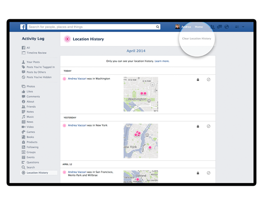The width and height of the screenshot is (263, 205).
Task: Click the News sidebar icon
Action: pyautogui.click(x=23, y=122)
